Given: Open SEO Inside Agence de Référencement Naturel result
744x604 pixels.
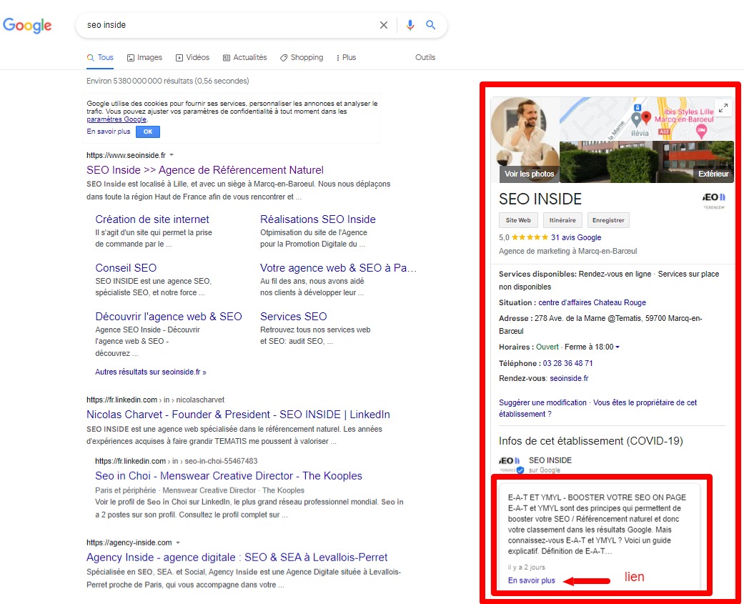Looking at the screenshot, I should coord(205,170).
